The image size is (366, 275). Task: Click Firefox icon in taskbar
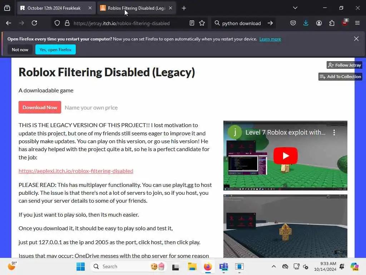[208, 266]
